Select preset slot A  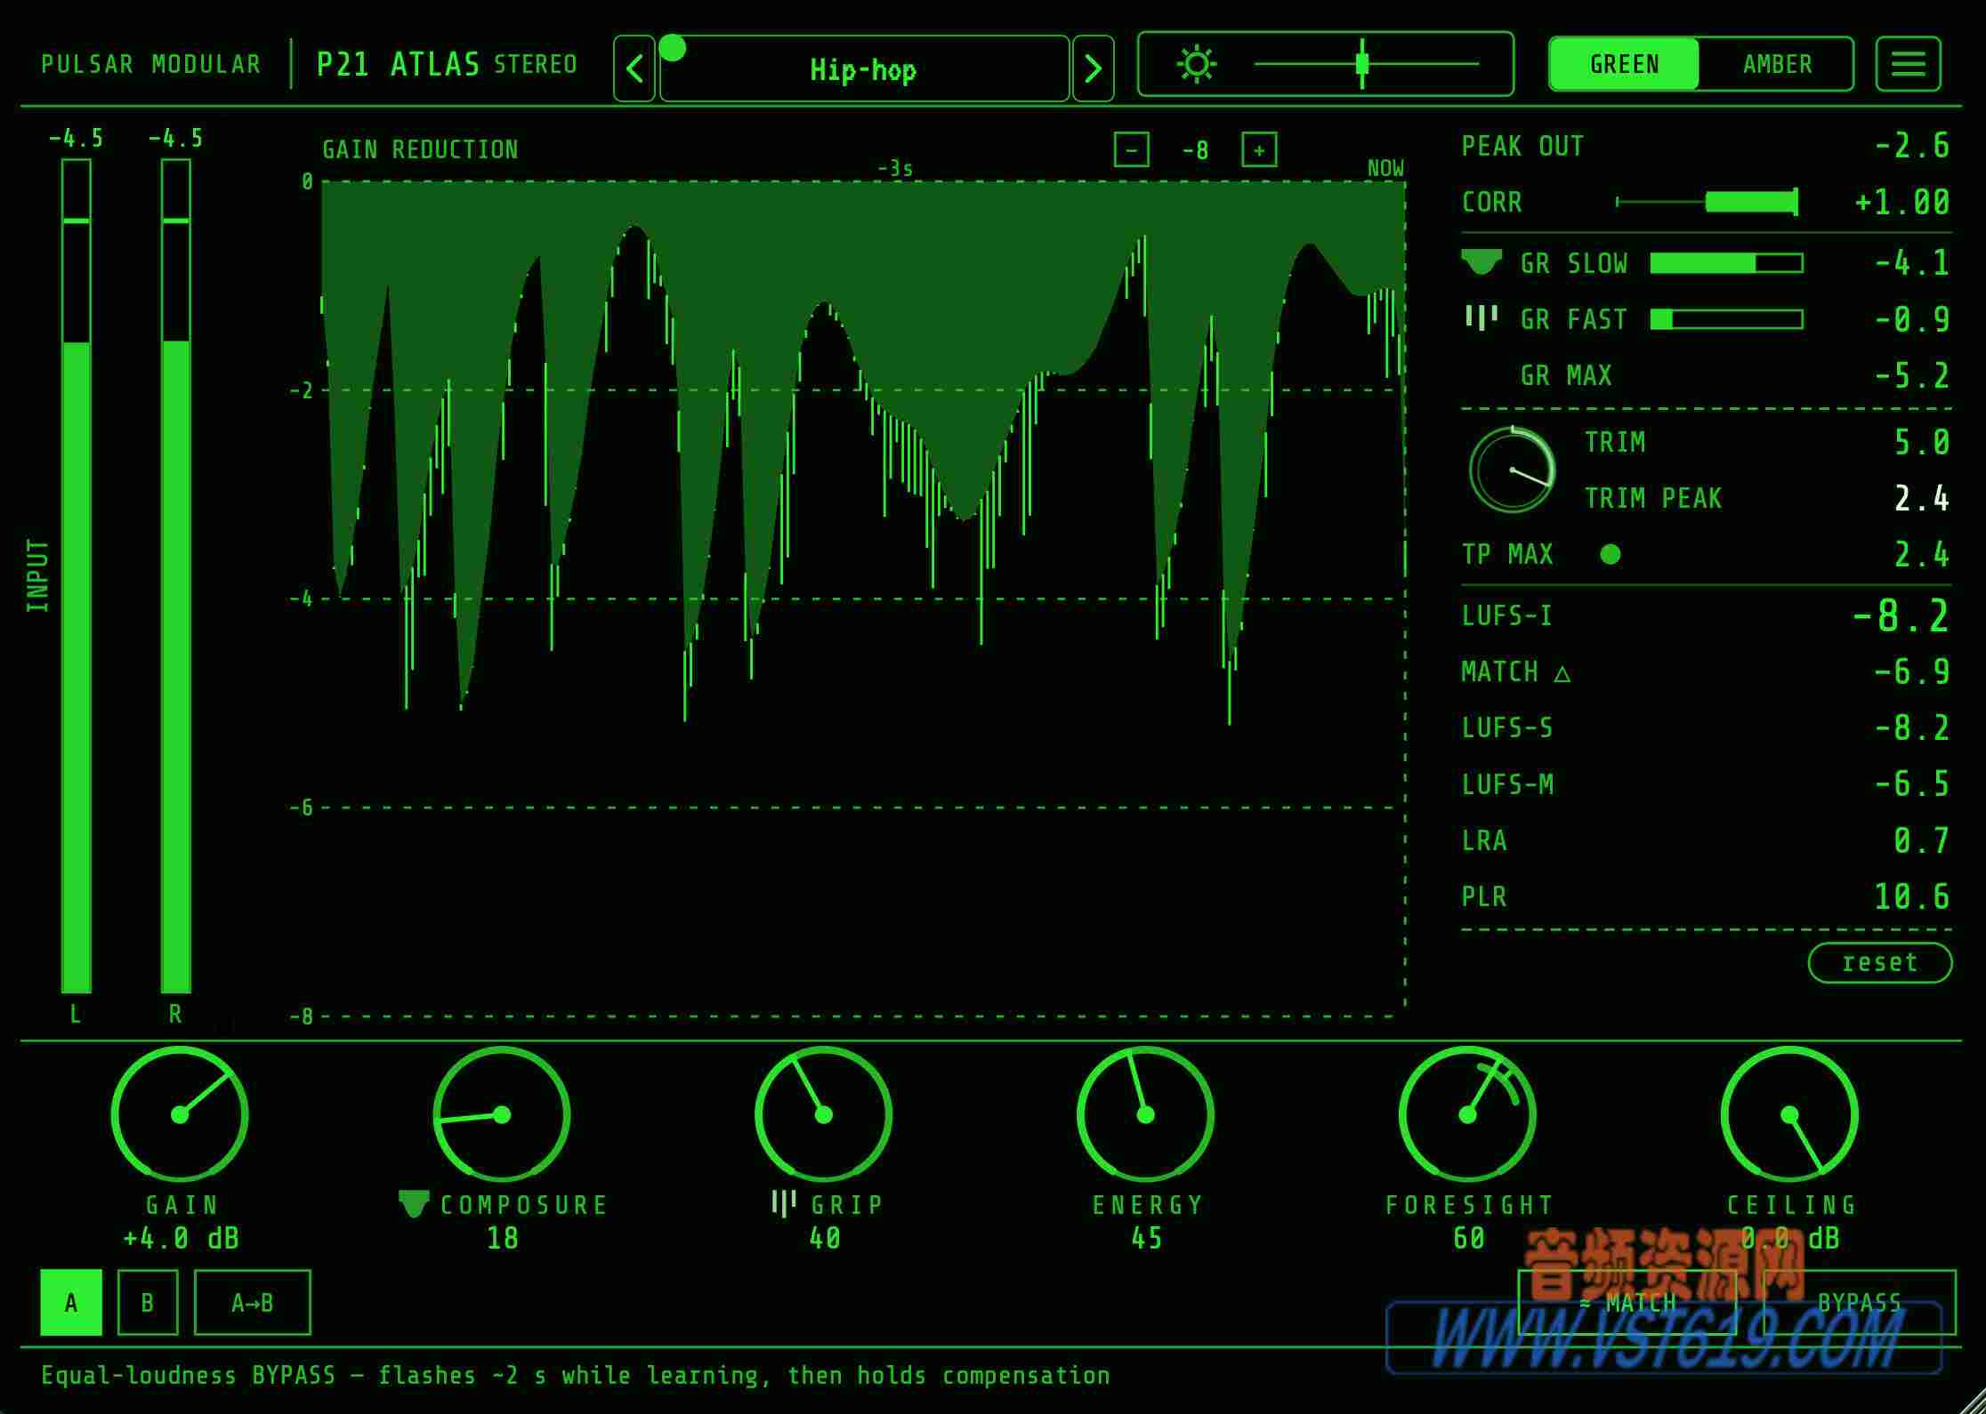(x=71, y=1303)
